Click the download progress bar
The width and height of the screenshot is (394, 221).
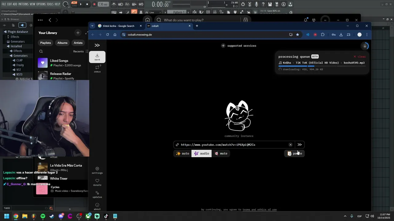pyautogui.click(x=322, y=66)
